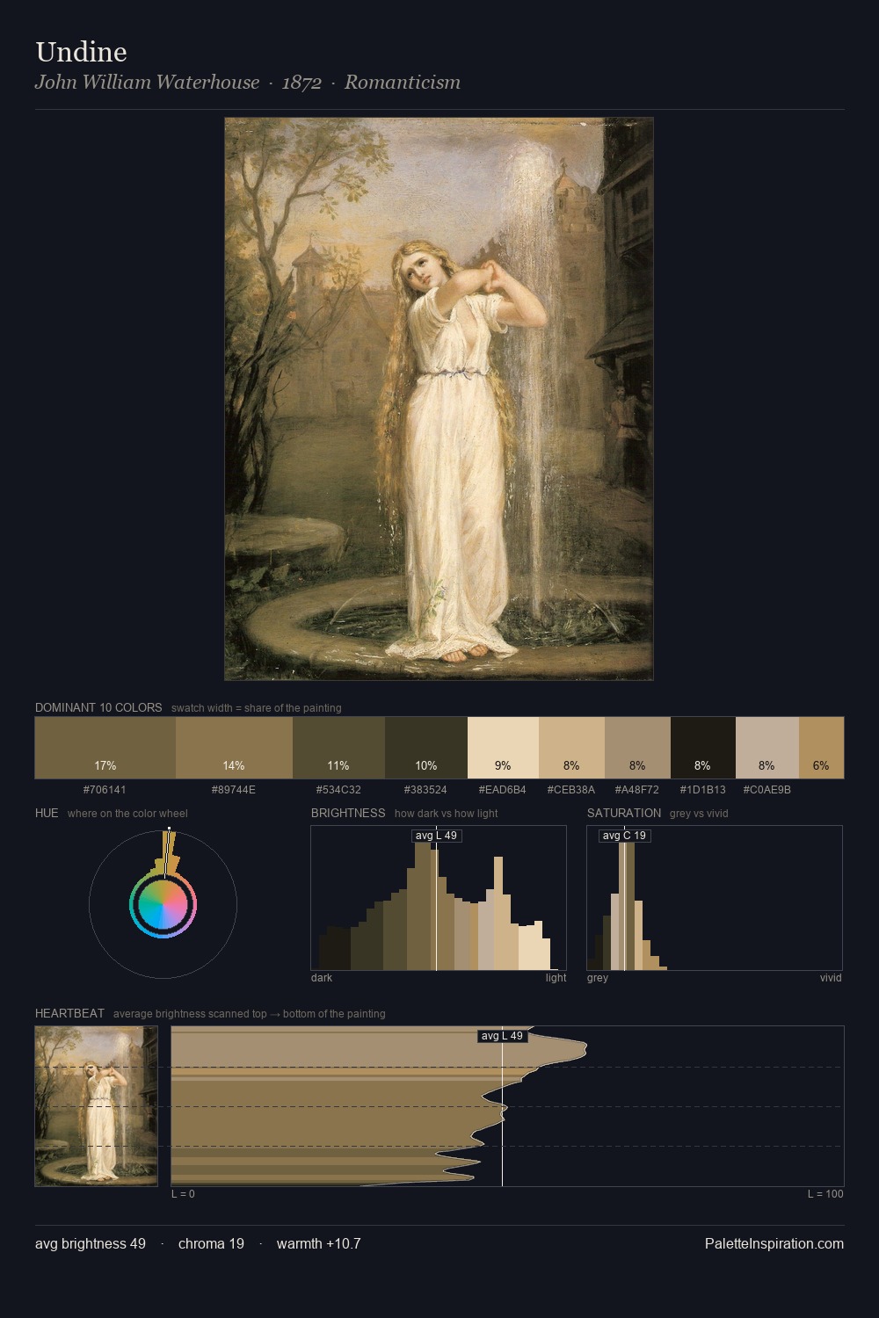Click the 'grey' axis label
Viewport: 879px width, 1318px height.
[x=598, y=977]
